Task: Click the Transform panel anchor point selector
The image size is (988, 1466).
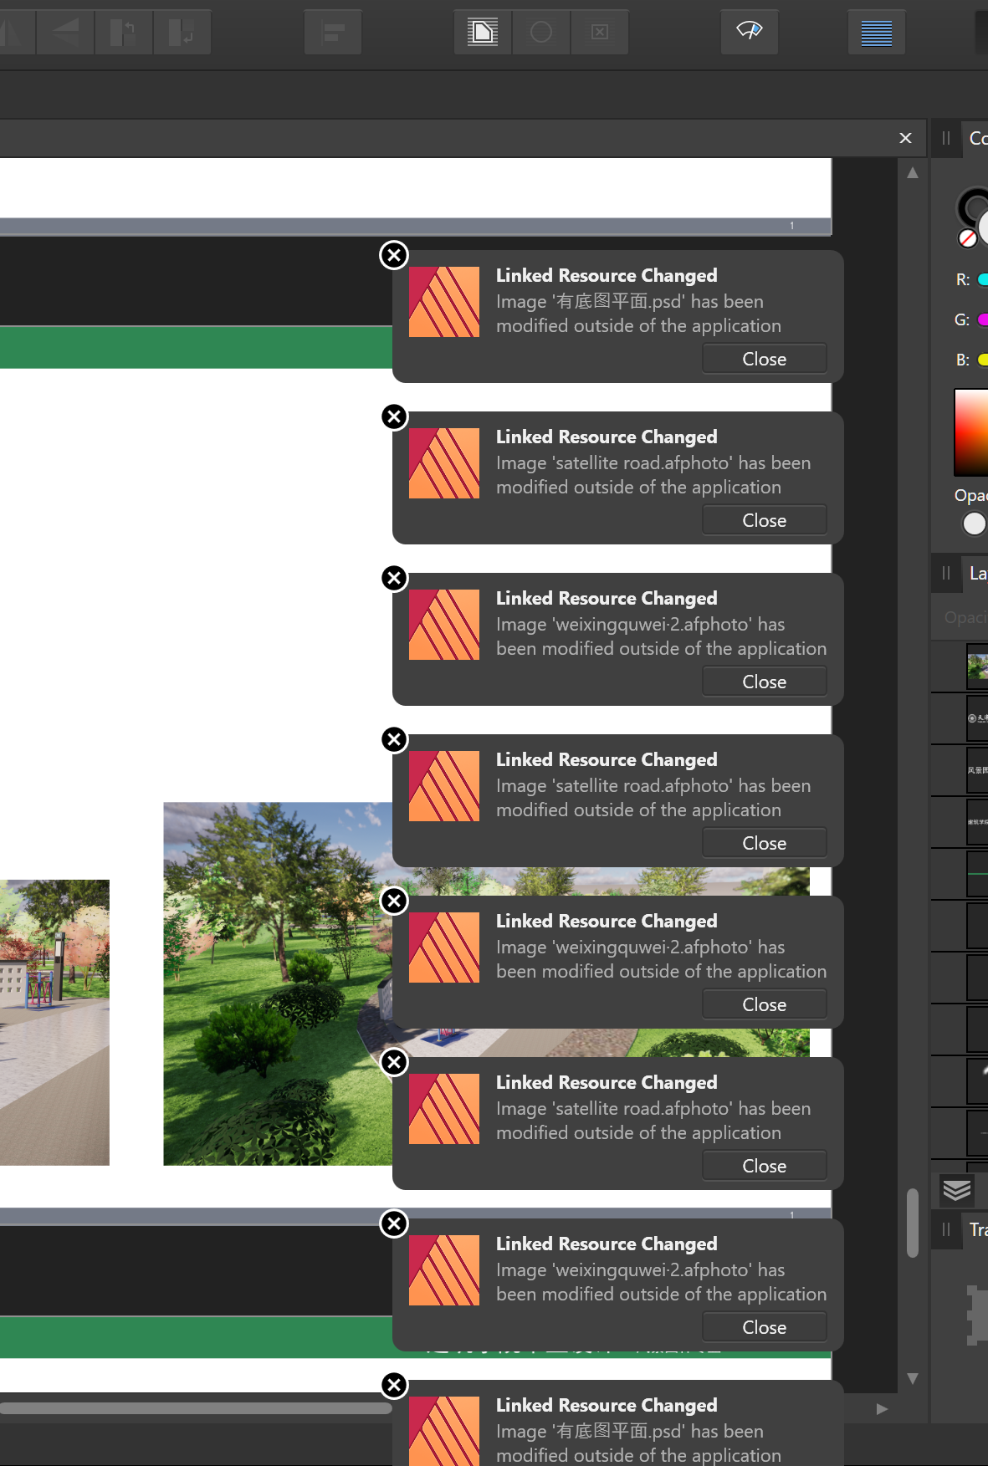Action: (977, 1315)
